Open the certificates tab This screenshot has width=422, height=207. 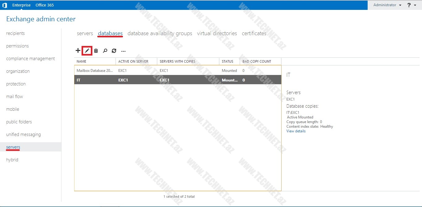click(x=254, y=33)
